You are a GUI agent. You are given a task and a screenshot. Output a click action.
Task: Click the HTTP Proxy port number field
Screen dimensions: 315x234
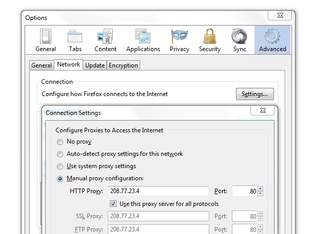coord(245,191)
